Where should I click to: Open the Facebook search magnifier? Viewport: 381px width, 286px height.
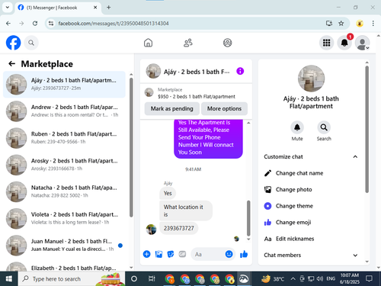[x=31, y=43]
